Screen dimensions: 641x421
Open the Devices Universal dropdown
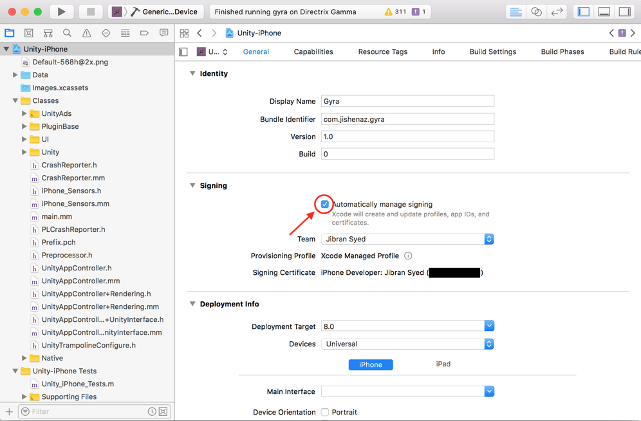tap(407, 344)
